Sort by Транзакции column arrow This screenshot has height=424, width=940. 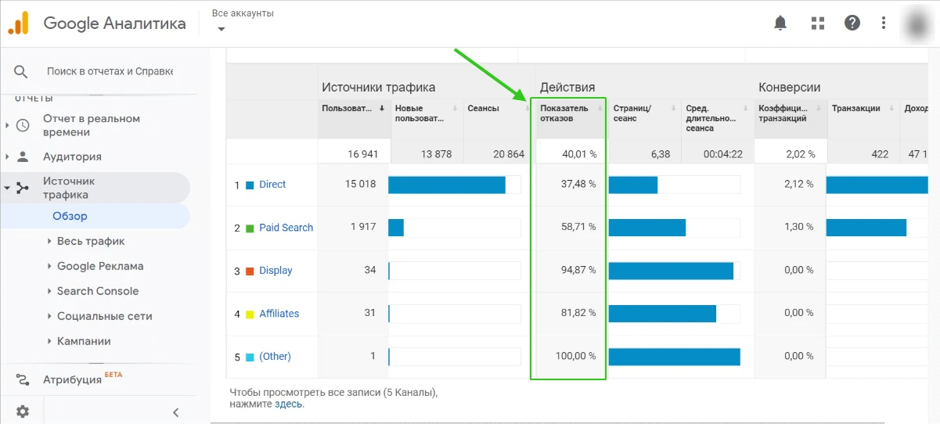[892, 108]
